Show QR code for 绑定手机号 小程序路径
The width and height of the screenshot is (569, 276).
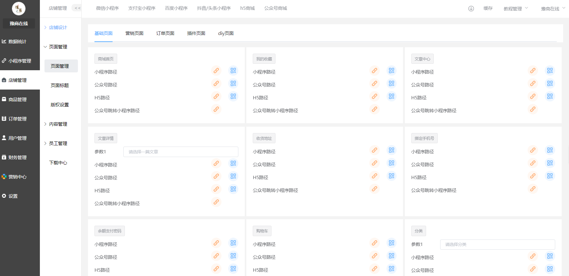pyautogui.click(x=550, y=150)
